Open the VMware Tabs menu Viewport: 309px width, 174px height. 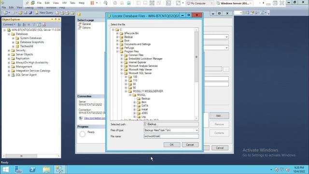coord(72,3)
